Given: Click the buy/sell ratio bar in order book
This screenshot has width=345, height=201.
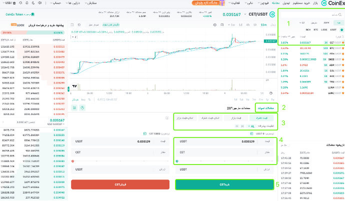Looking at the screenshot, I should click(x=33, y=32).
